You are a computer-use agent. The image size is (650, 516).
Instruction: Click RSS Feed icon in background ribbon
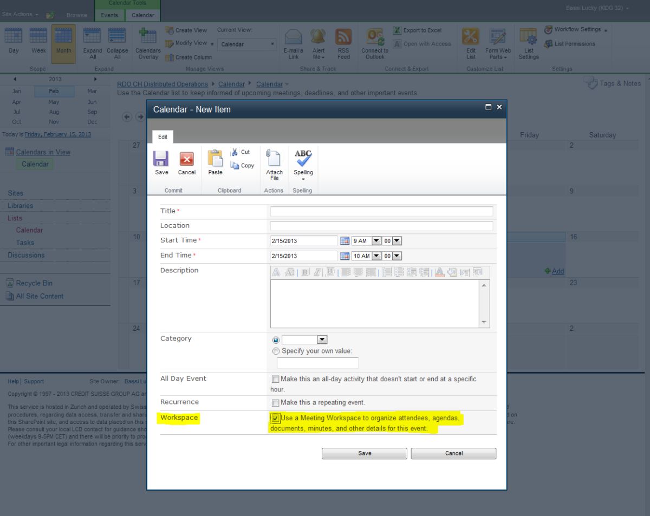click(x=343, y=37)
